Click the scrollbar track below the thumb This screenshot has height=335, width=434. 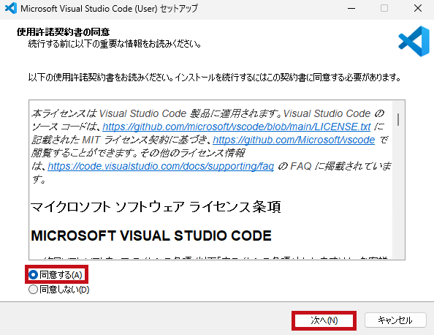point(398,194)
